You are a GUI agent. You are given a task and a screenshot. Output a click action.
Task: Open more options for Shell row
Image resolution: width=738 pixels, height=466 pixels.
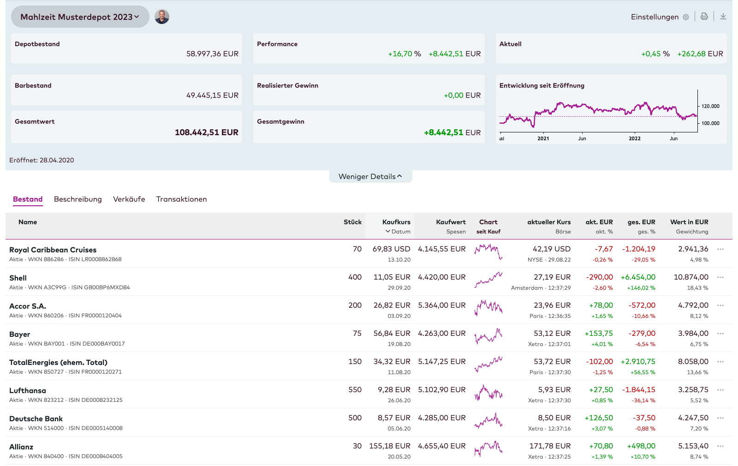(720, 277)
